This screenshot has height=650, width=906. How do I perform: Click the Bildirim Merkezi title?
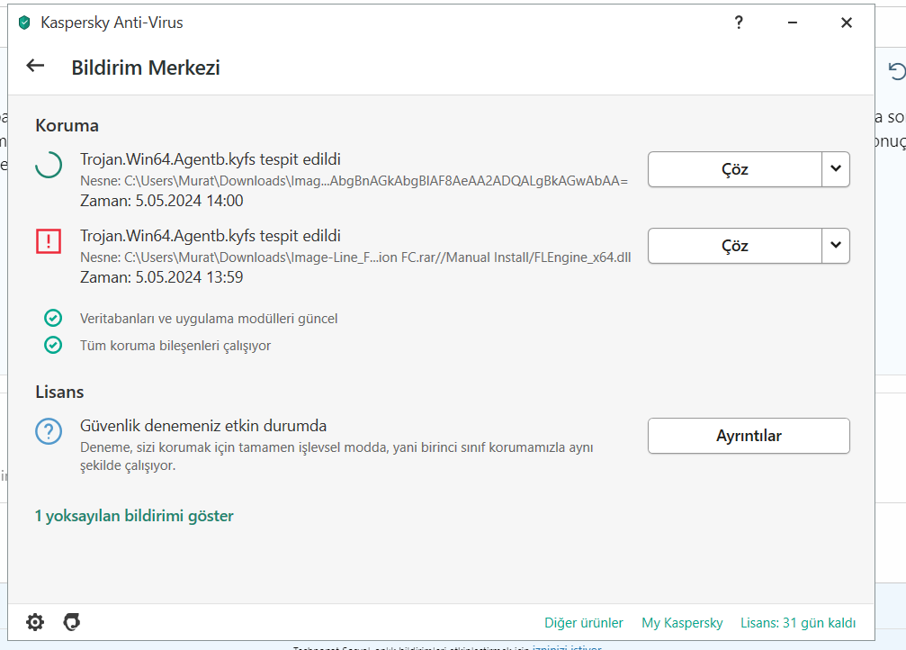(146, 68)
